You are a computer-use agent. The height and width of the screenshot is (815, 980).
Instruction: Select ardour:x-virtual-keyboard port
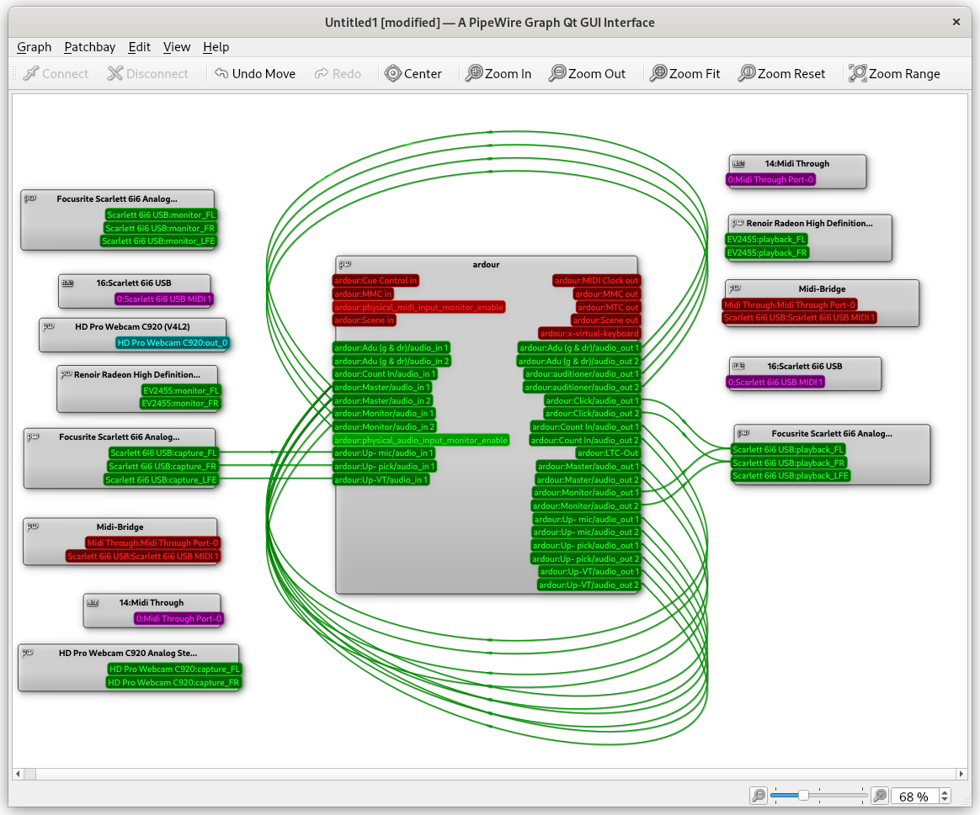click(589, 334)
